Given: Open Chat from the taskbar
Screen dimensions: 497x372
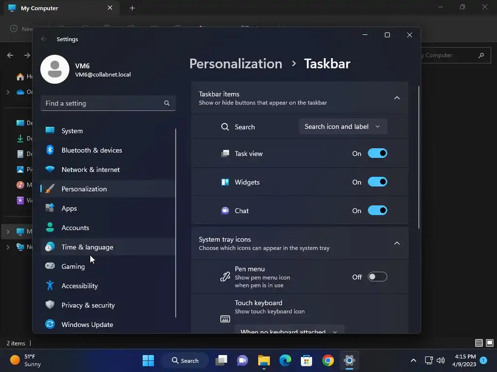Looking at the screenshot, I should 243,360.
